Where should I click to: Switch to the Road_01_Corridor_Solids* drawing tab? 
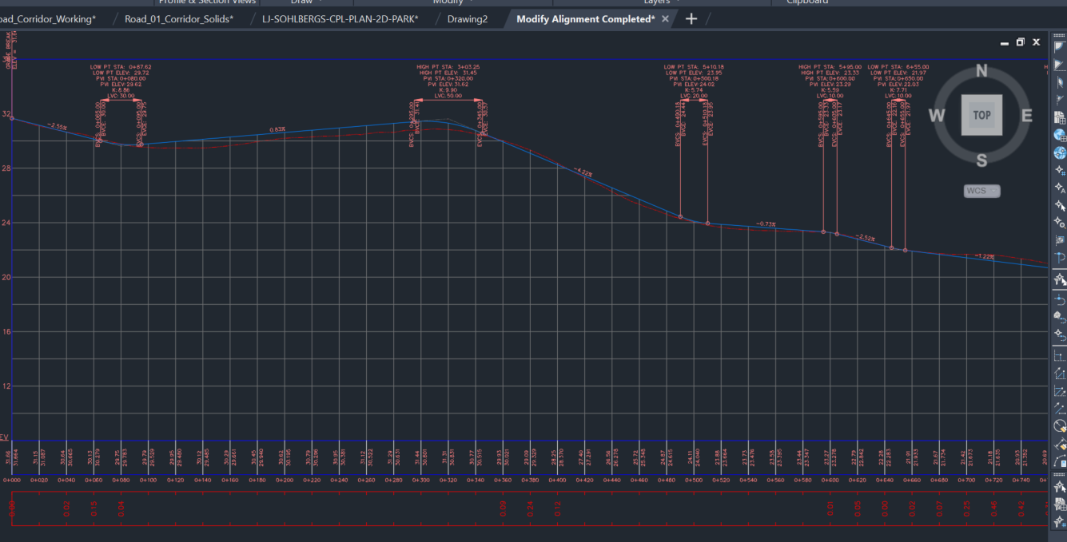point(179,18)
